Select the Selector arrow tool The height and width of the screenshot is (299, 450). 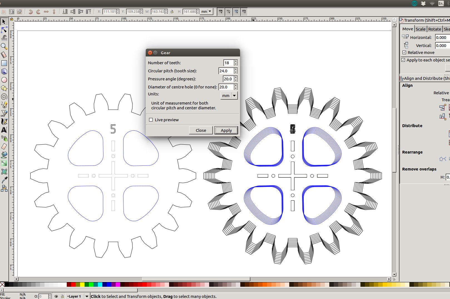tap(4, 21)
